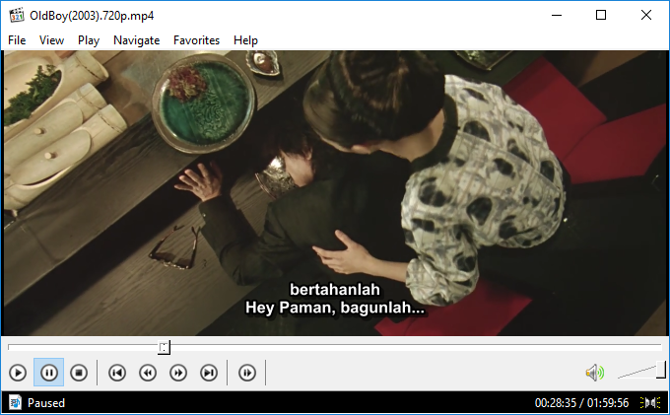Maximize the player window

(x=601, y=16)
